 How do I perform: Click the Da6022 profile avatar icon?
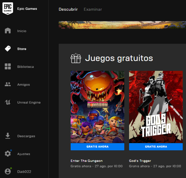(8, 171)
